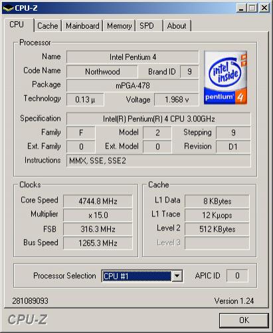Screen dimensions: 273x333
Task: Click the APIC ID value box
Action: (x=237, y=276)
